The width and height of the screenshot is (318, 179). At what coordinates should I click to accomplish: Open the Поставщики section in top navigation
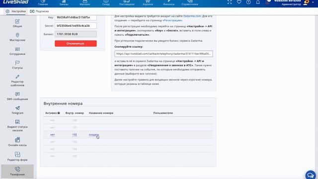(127, 3)
